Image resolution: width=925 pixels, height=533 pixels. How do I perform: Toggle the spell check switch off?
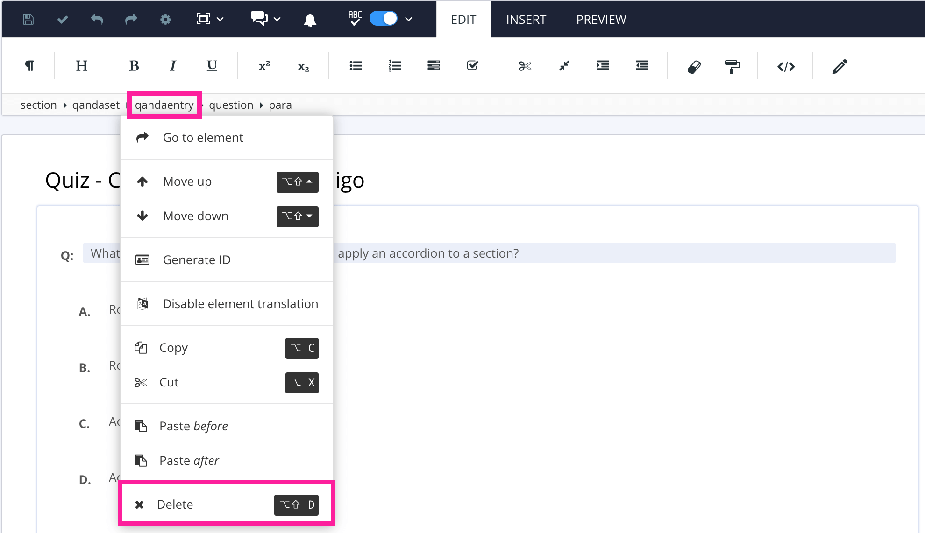[384, 19]
